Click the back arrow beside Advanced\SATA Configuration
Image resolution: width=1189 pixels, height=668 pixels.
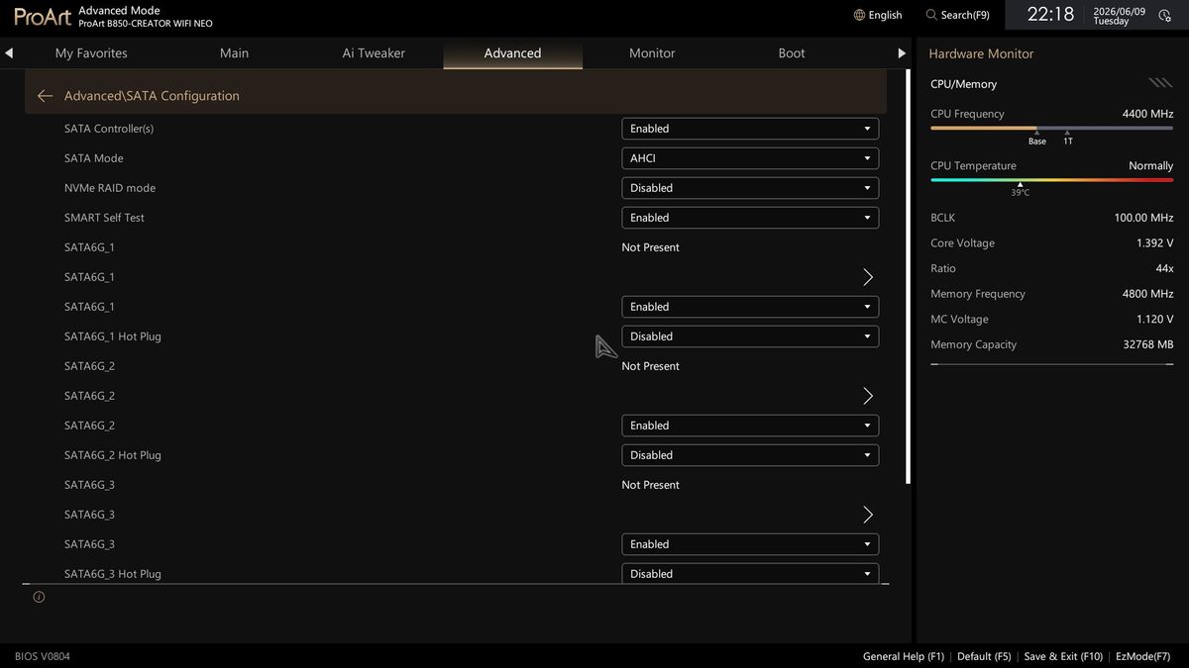[x=45, y=96]
